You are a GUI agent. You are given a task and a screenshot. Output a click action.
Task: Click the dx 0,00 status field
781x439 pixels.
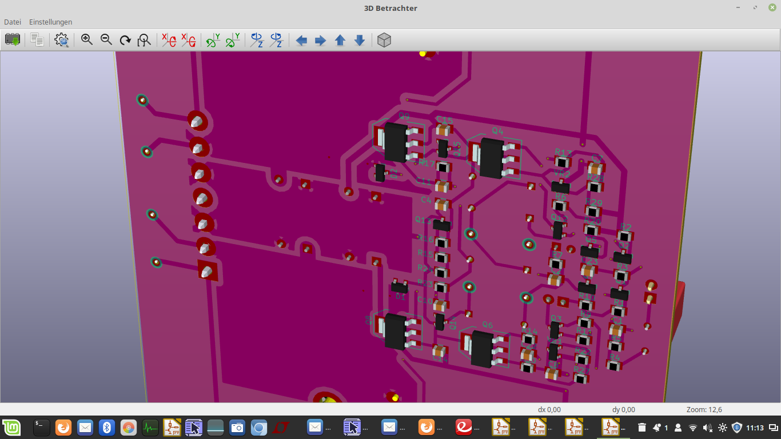click(x=549, y=410)
